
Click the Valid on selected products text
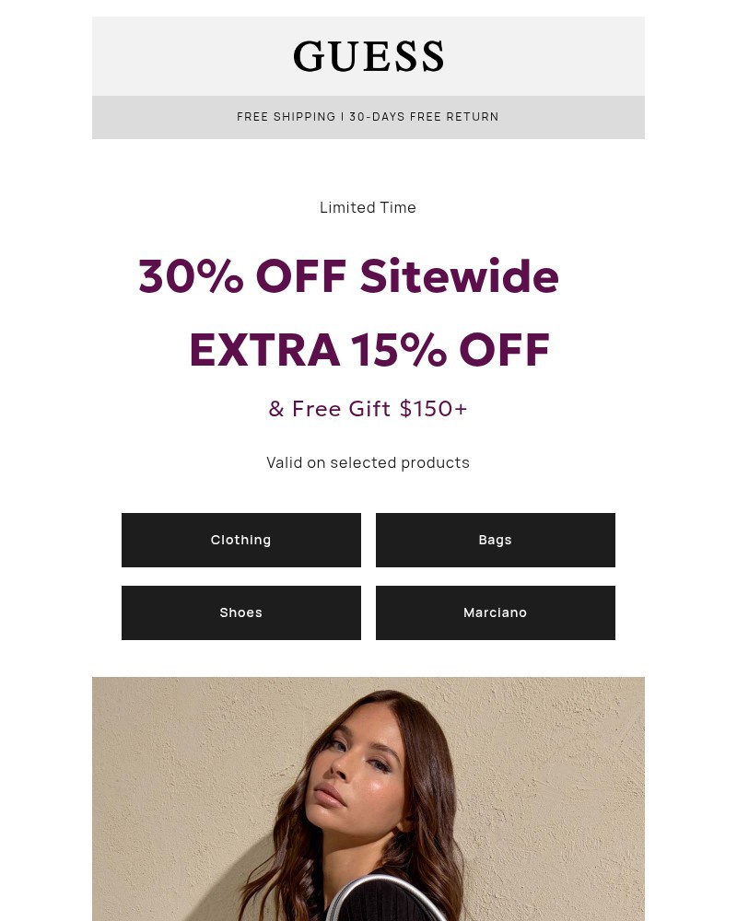coord(368,462)
